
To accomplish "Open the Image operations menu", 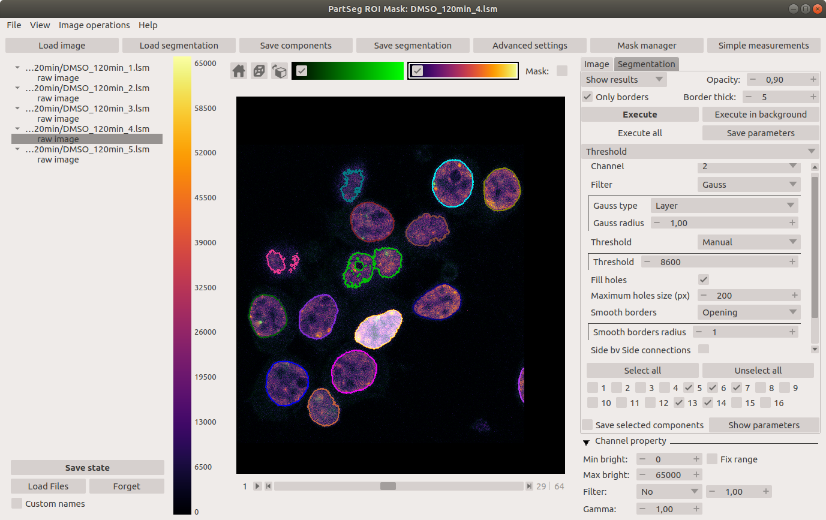I will (x=94, y=25).
